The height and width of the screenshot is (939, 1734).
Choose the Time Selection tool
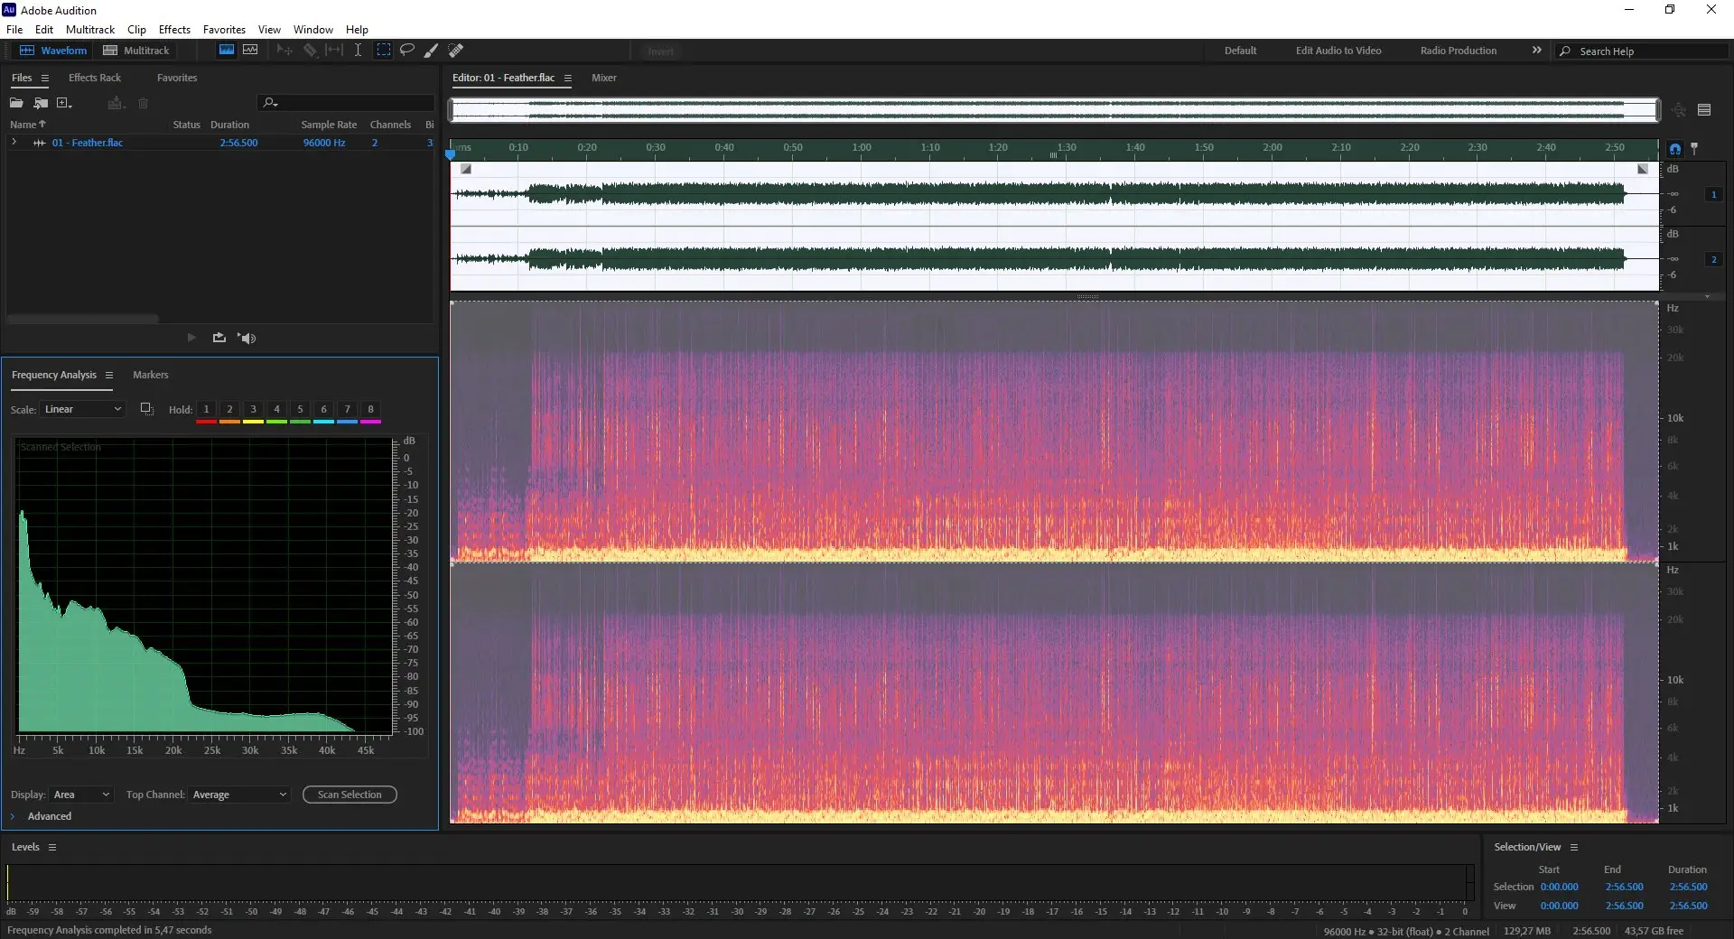pyautogui.click(x=358, y=51)
